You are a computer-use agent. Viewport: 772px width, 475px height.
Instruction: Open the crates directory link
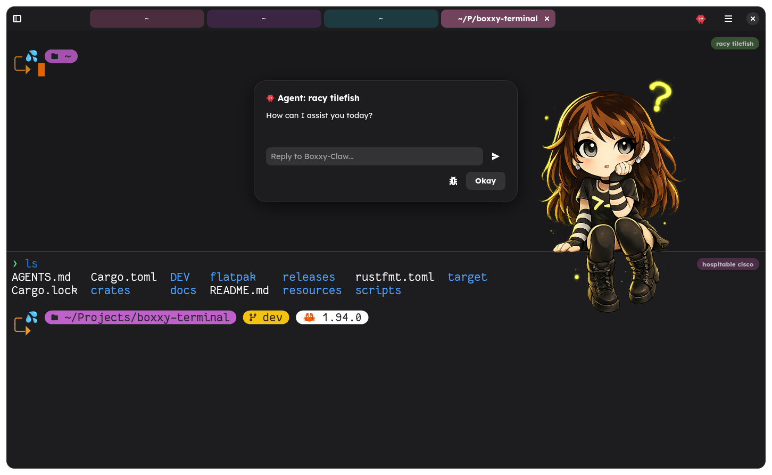[x=110, y=290]
